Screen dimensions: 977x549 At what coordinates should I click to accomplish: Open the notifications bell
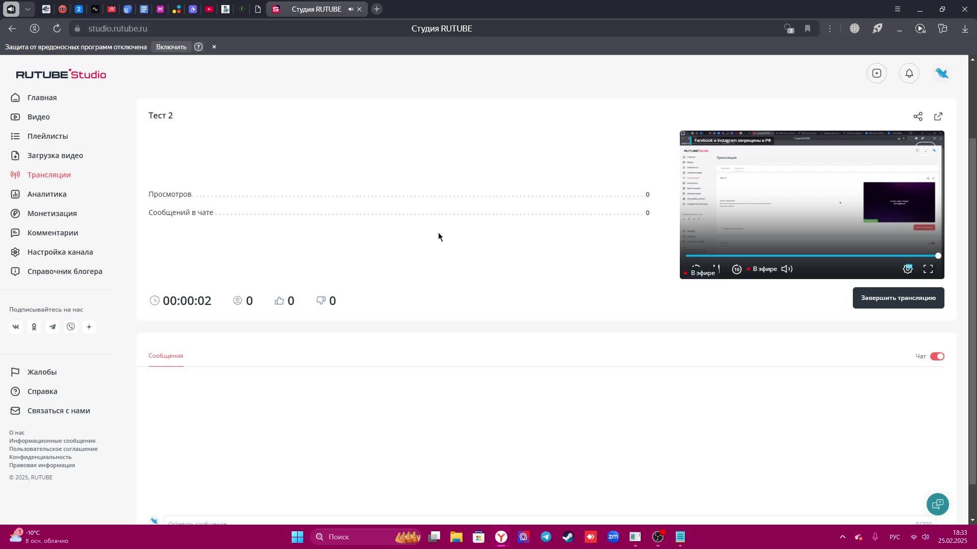pyautogui.click(x=909, y=73)
